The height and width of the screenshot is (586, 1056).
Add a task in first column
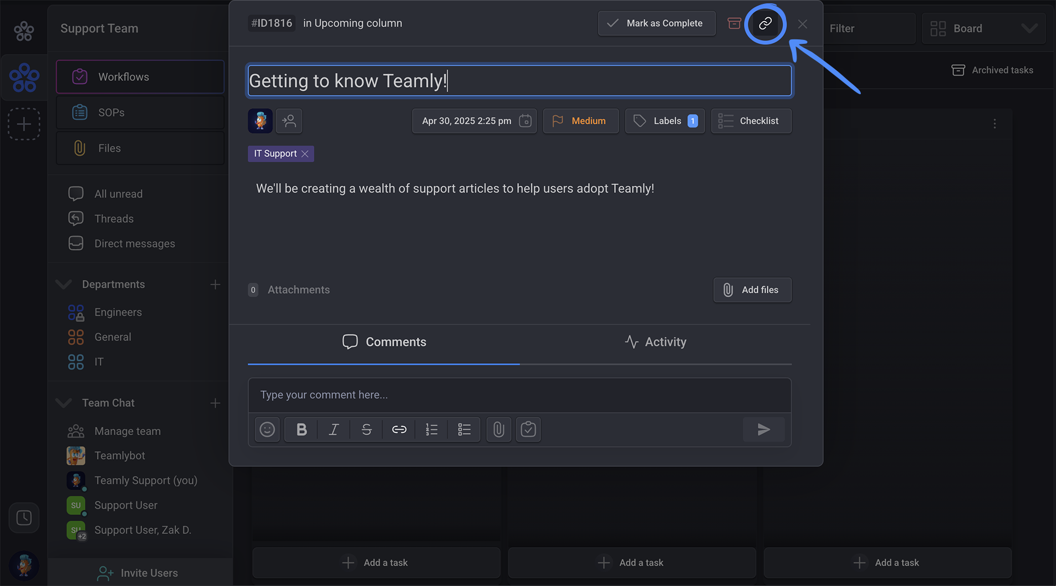click(x=376, y=563)
